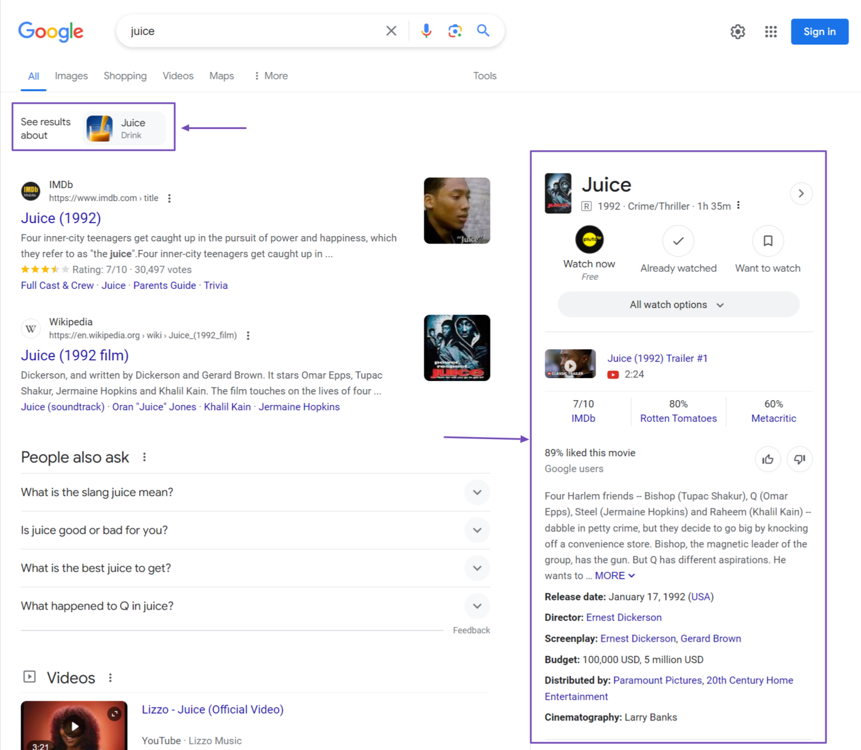Dislike the movie with thumbs down
The width and height of the screenshot is (861, 750).
(x=799, y=459)
